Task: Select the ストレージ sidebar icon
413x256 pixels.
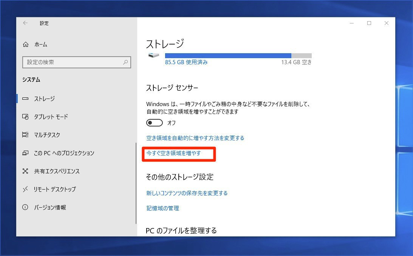Action: (x=25, y=99)
